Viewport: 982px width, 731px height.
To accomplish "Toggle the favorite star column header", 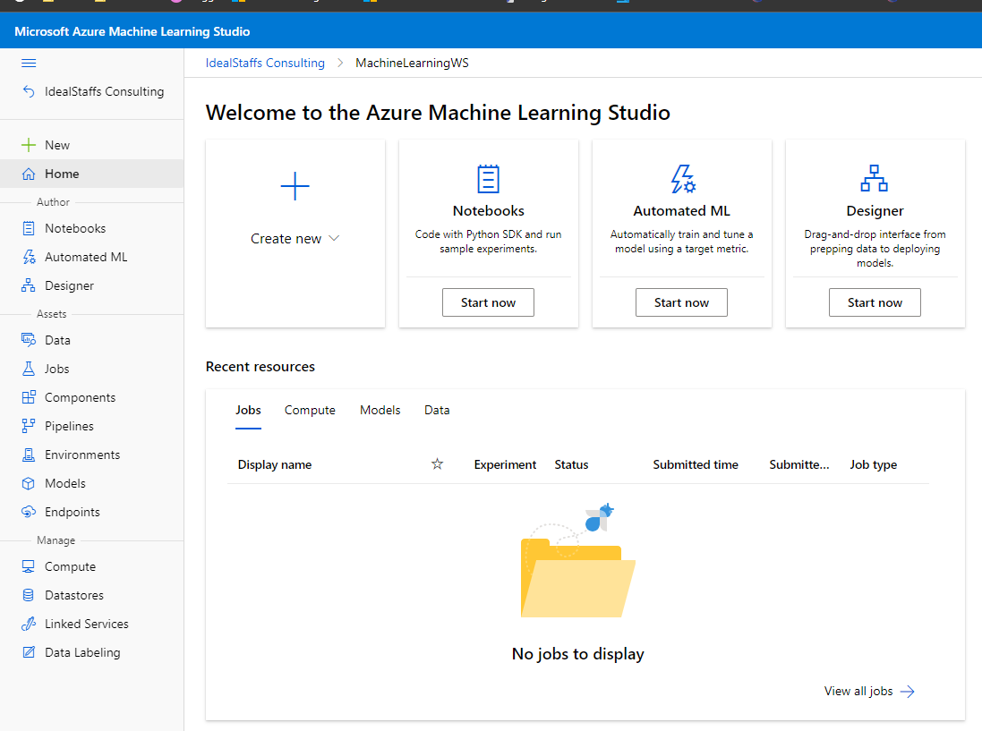I will click(x=437, y=464).
